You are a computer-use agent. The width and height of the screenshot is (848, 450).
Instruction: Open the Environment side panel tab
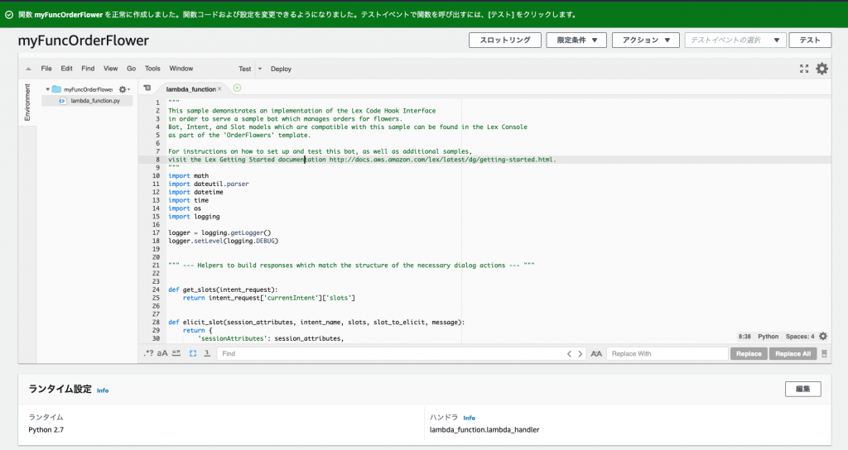pos(27,102)
